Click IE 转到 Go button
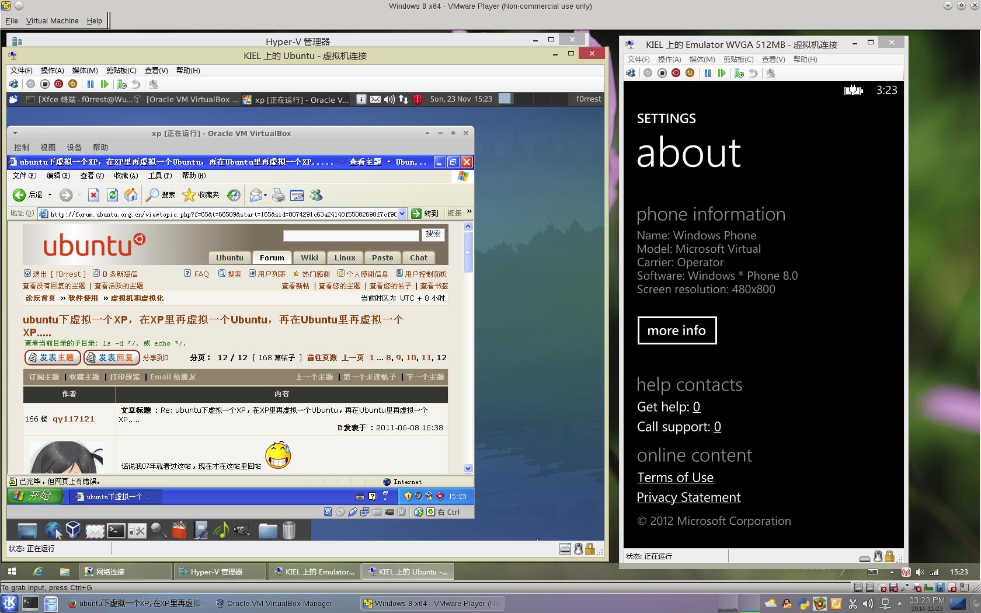Screen dimensions: 981x613 [425, 214]
